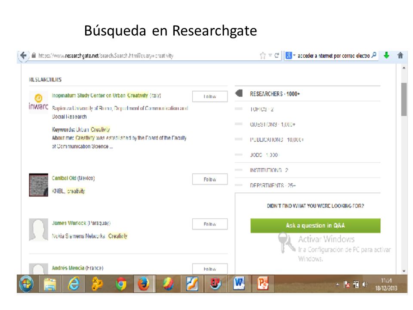Open Microsoft Word from taskbar

[x=239, y=284]
